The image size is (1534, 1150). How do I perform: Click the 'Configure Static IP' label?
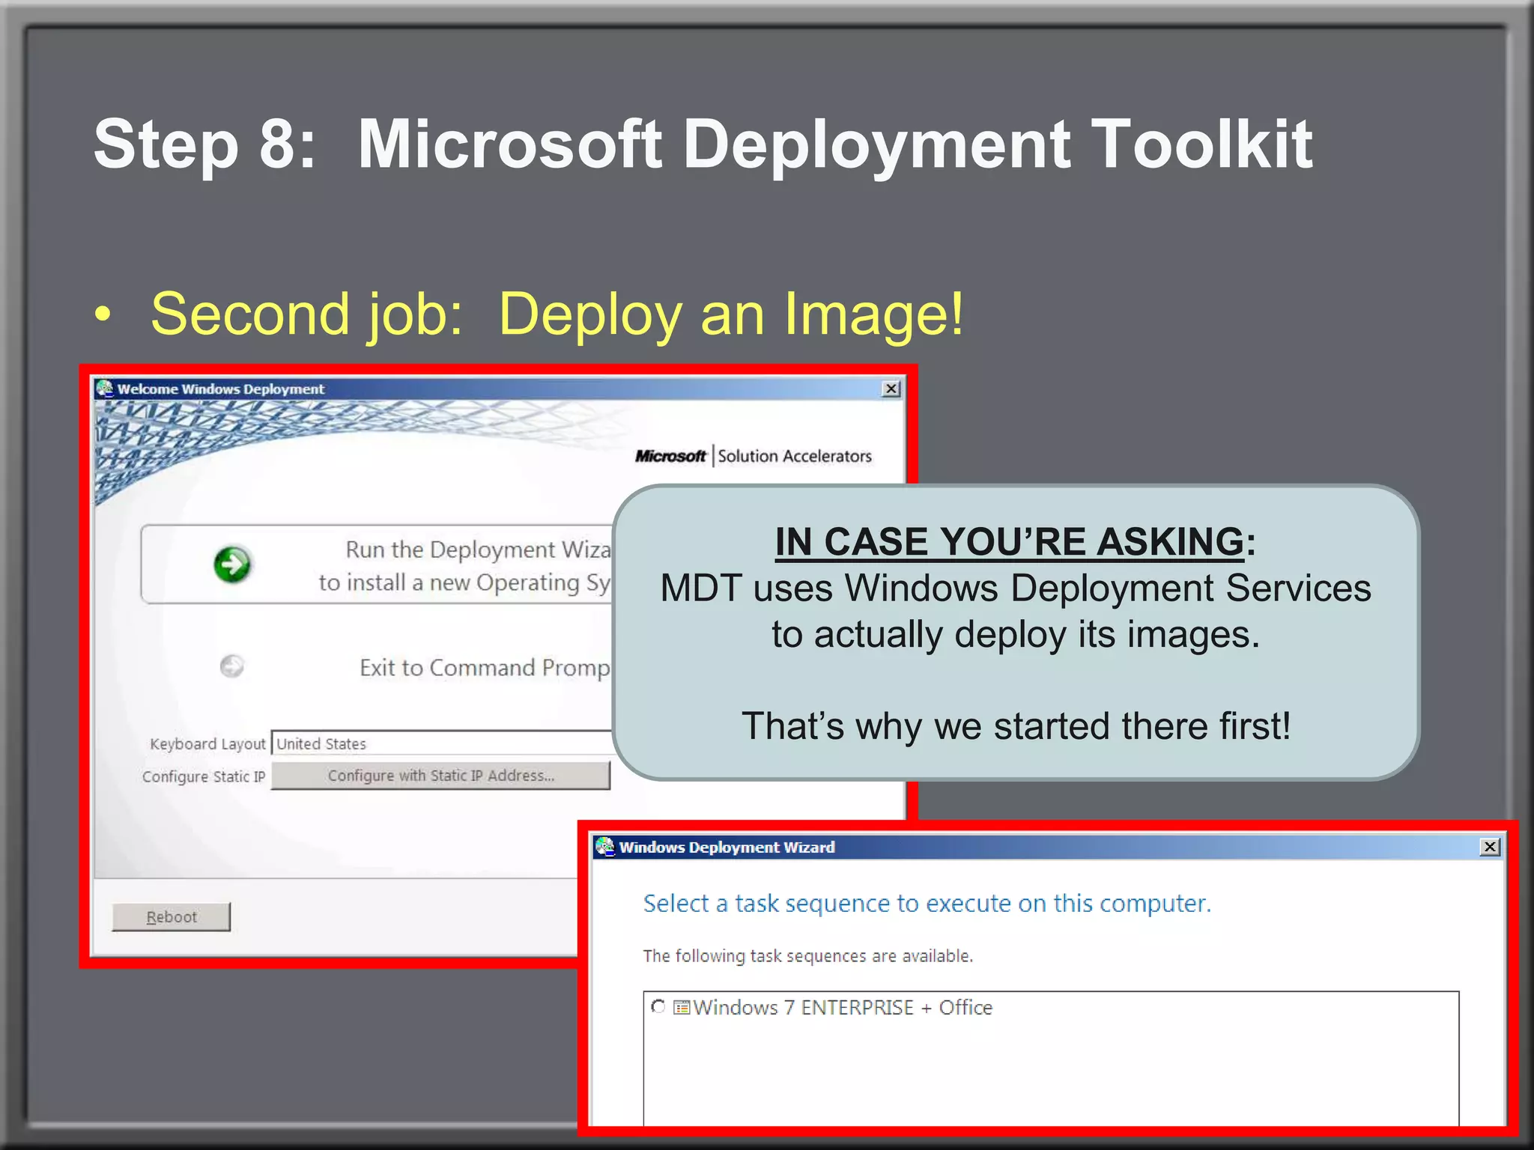click(x=204, y=776)
